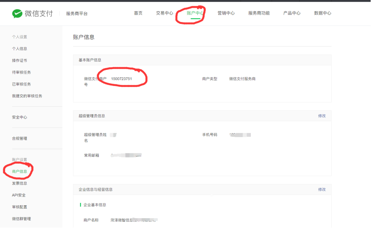
Task: Click 修改 for 超级管理员信息
Action: click(x=322, y=116)
